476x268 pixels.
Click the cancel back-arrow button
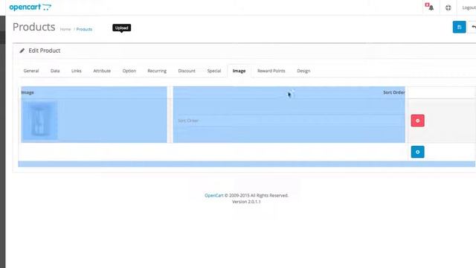(x=472, y=27)
